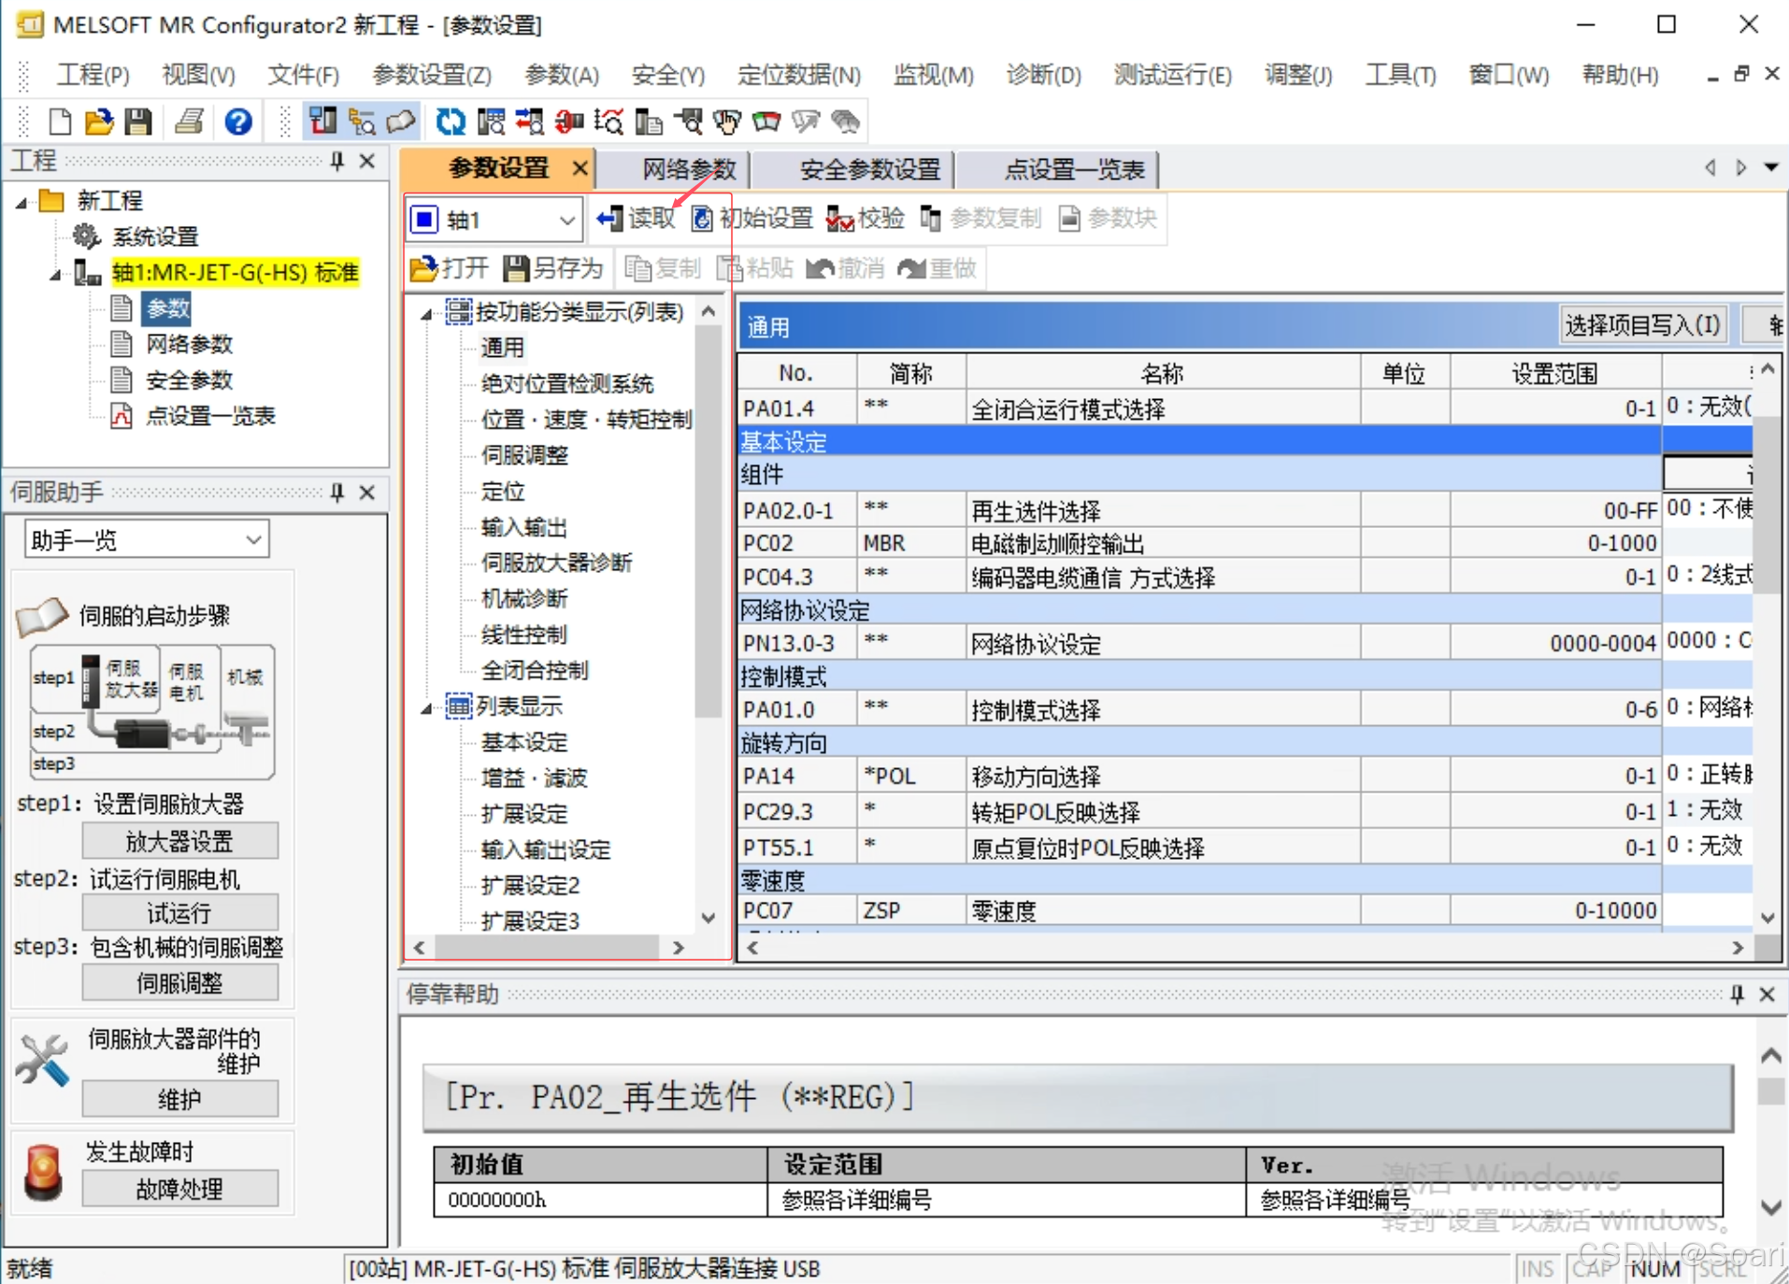Close the 停靠帮助 docking help panel
The image size is (1789, 1284).
(1767, 994)
